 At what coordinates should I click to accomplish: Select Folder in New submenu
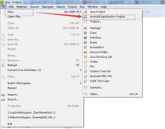[x=112, y=62]
